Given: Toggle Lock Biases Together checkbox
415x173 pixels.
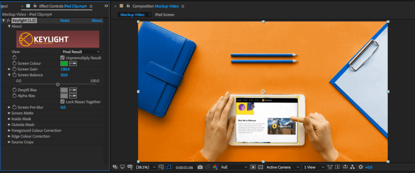Looking at the screenshot, I should point(62,102).
